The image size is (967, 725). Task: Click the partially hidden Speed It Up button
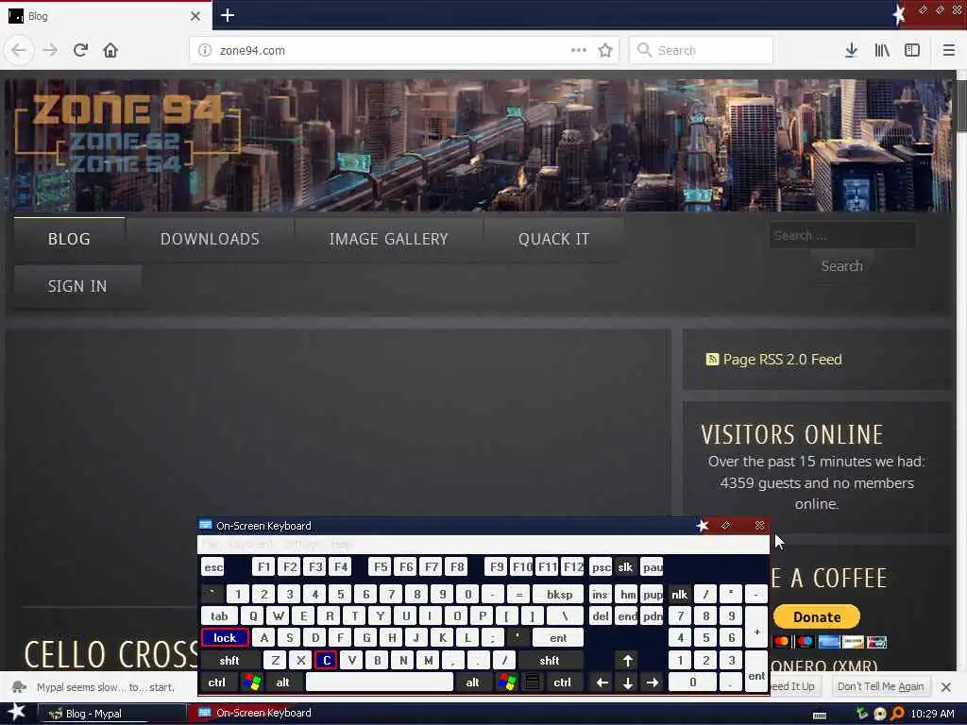(x=794, y=686)
